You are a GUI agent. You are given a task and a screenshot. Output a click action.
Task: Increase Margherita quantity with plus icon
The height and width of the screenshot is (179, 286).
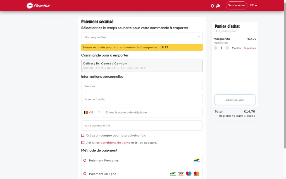pos(227,48)
